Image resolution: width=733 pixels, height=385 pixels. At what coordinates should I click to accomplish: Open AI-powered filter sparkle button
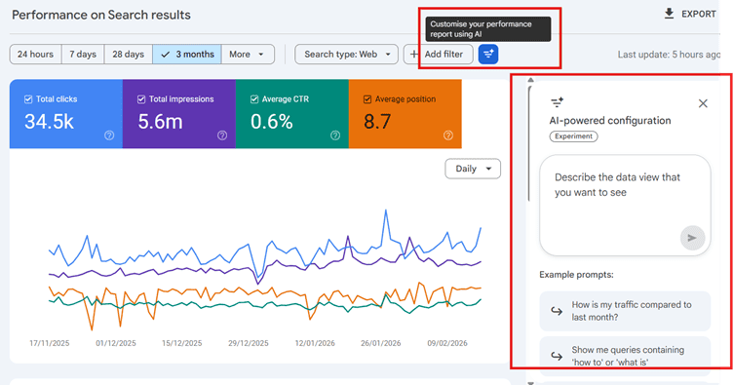point(488,55)
